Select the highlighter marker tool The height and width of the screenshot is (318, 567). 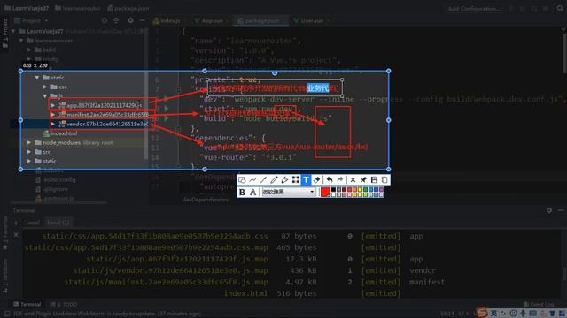[x=285, y=180]
